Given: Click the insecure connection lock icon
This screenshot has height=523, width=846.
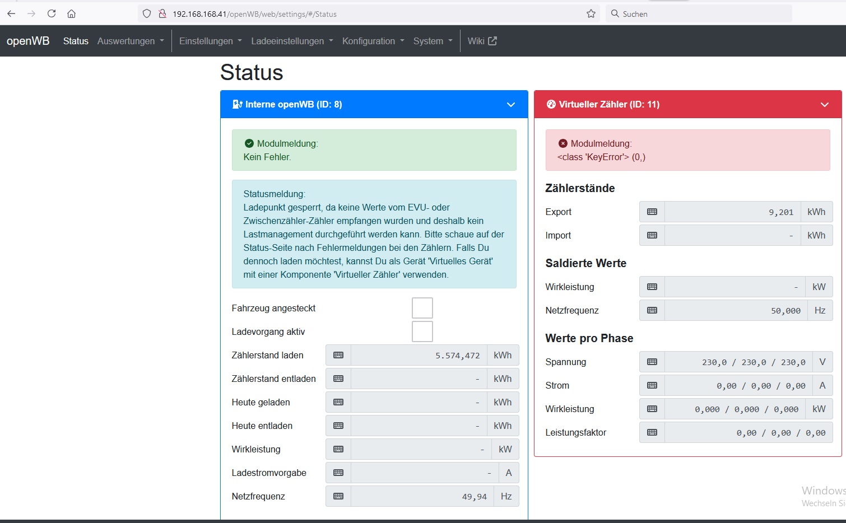Looking at the screenshot, I should (x=162, y=13).
